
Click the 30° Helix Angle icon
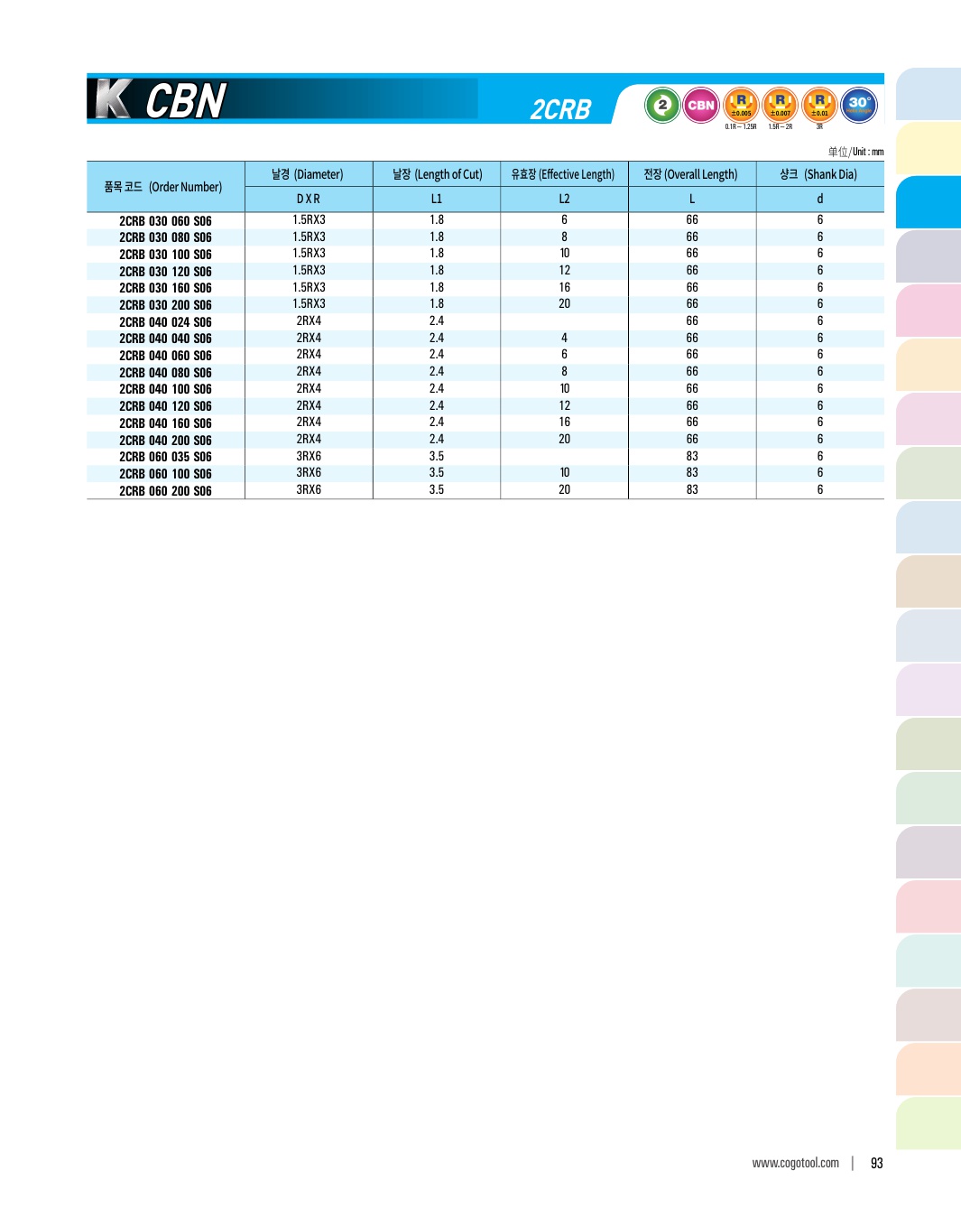click(x=858, y=105)
